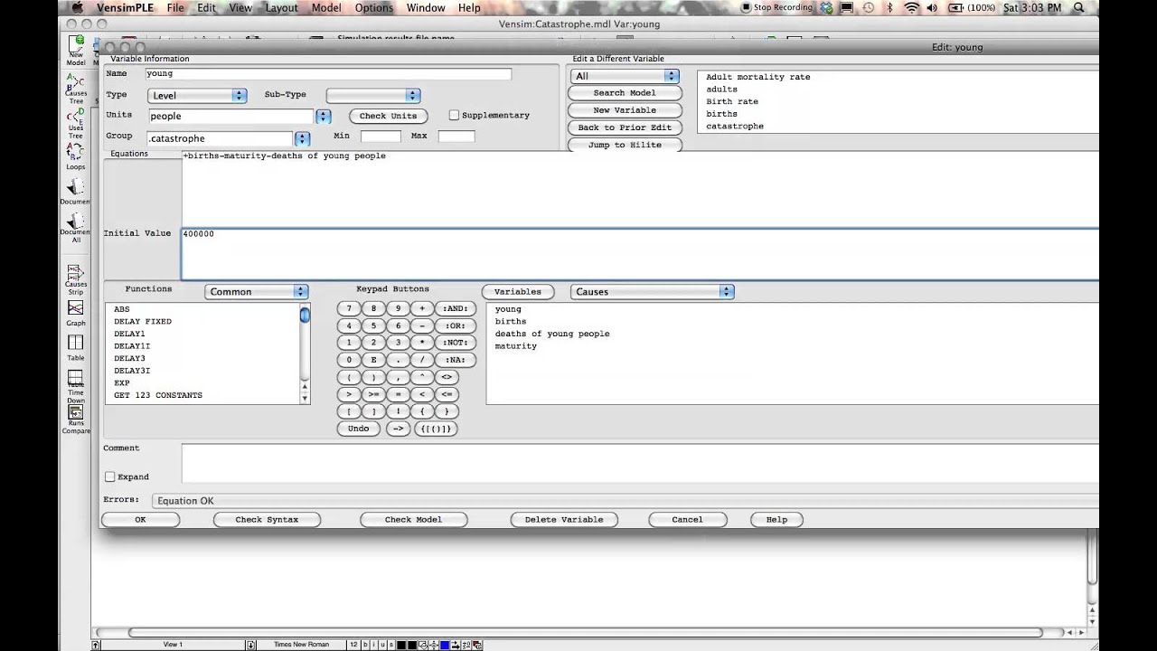This screenshot has width=1157, height=651.
Task: Click the :AND: keypad button
Action: (456, 308)
